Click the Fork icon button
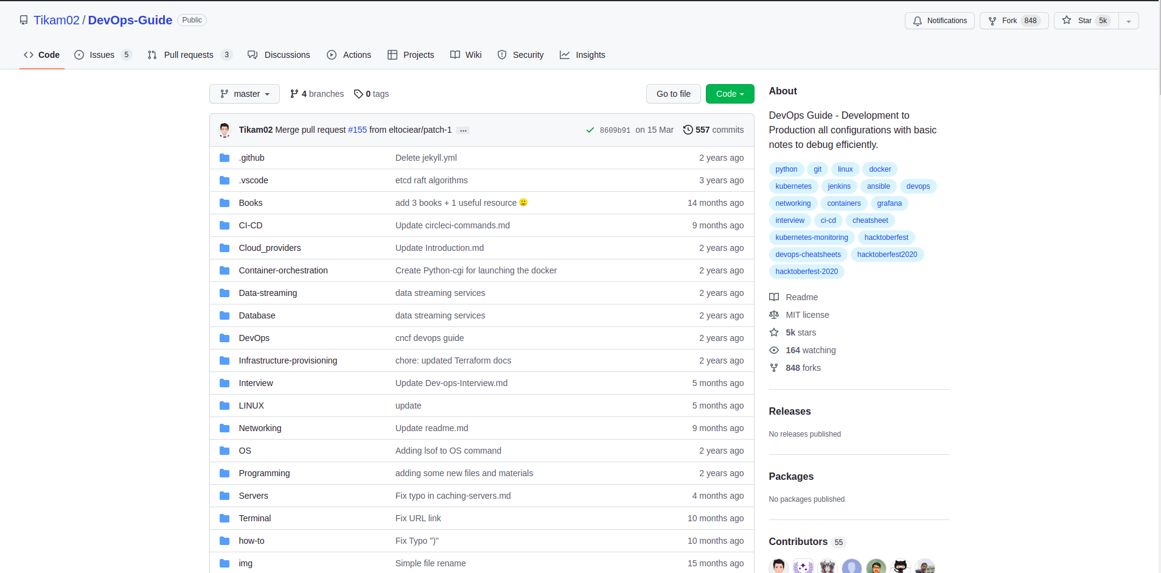Viewport: 1161px width, 573px height. (1014, 21)
